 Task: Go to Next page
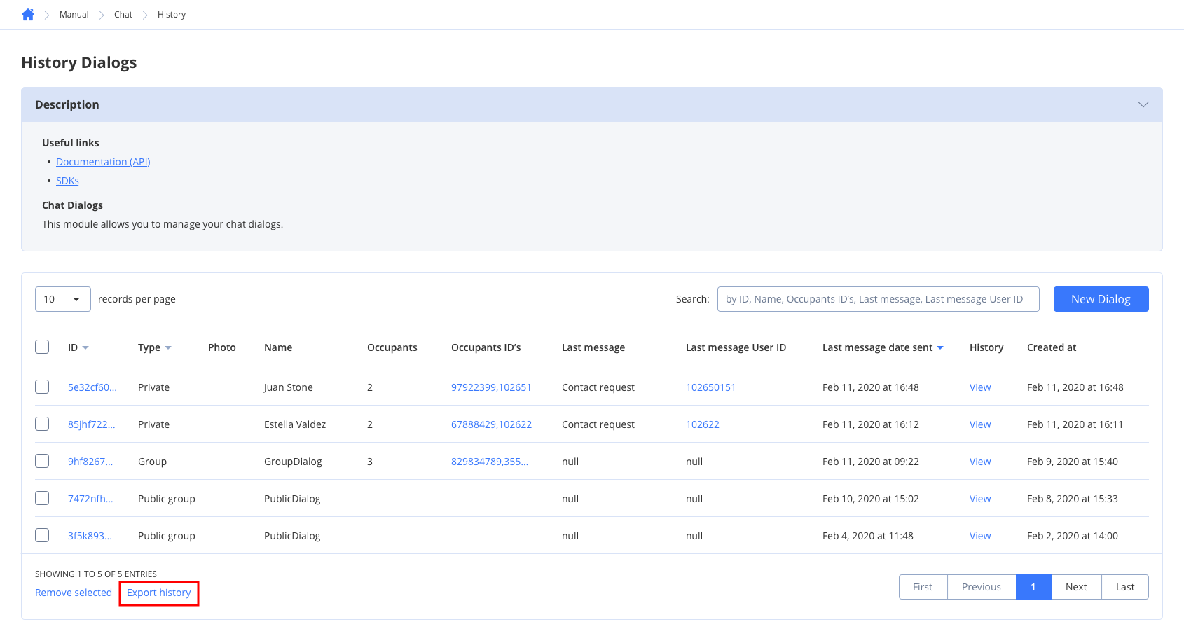[1076, 587]
